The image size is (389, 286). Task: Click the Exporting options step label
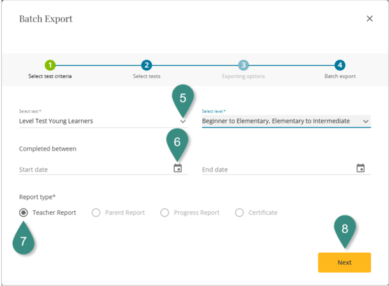point(243,77)
